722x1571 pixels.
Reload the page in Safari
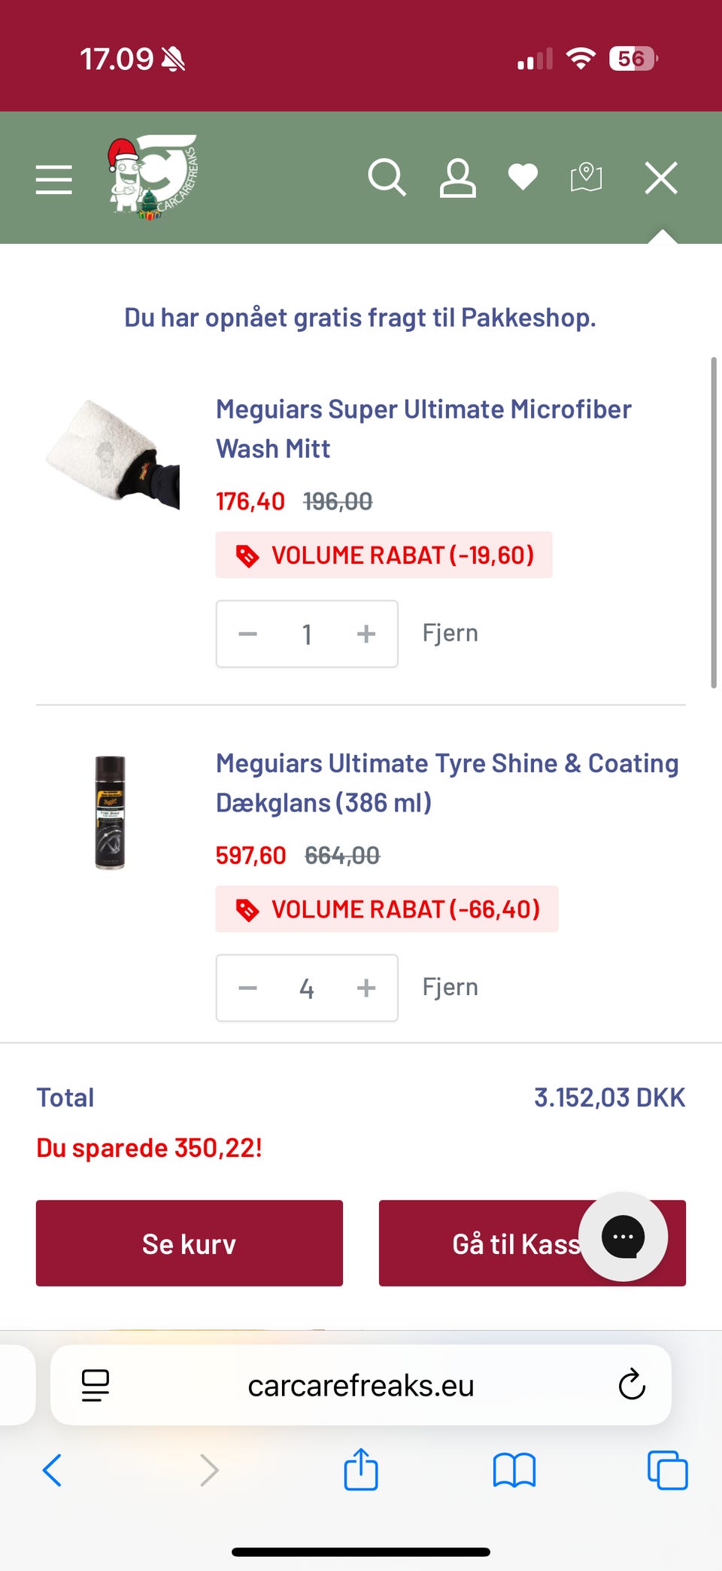tap(632, 1384)
